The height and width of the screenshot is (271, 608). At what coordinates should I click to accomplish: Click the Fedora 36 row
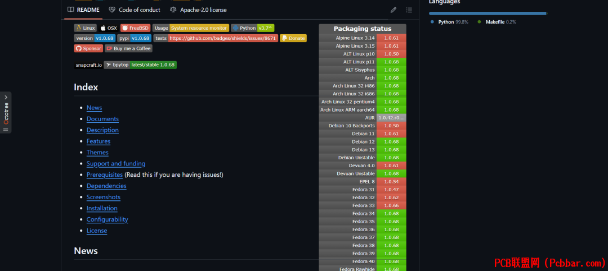(363, 229)
